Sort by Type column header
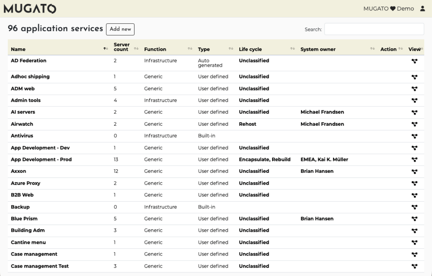 coord(204,49)
